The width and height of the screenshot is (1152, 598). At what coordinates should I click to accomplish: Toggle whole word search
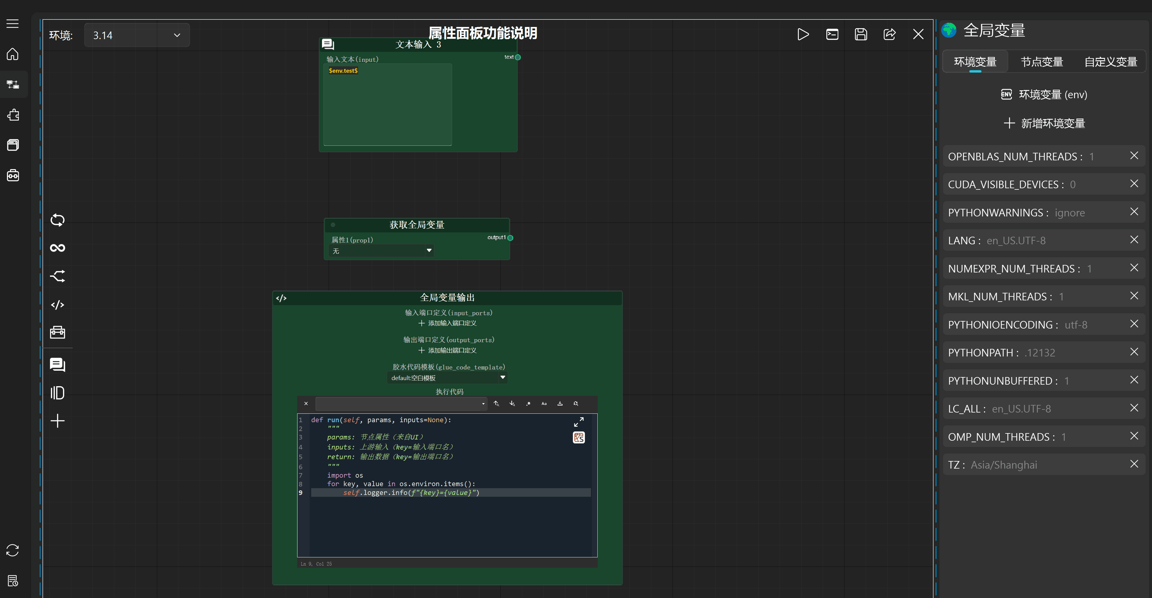pos(560,403)
